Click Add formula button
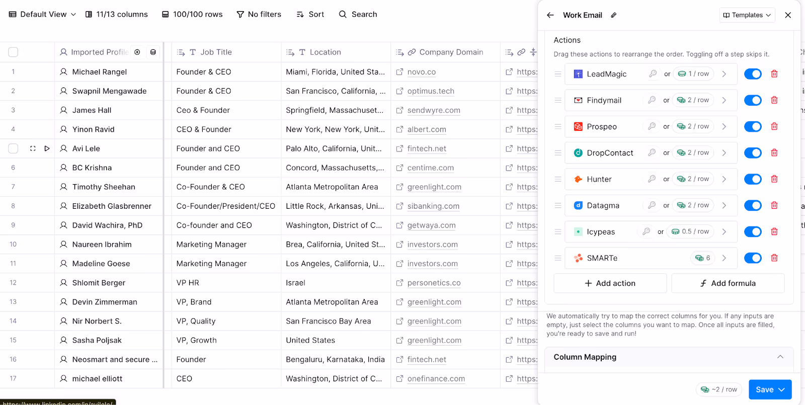 point(728,283)
